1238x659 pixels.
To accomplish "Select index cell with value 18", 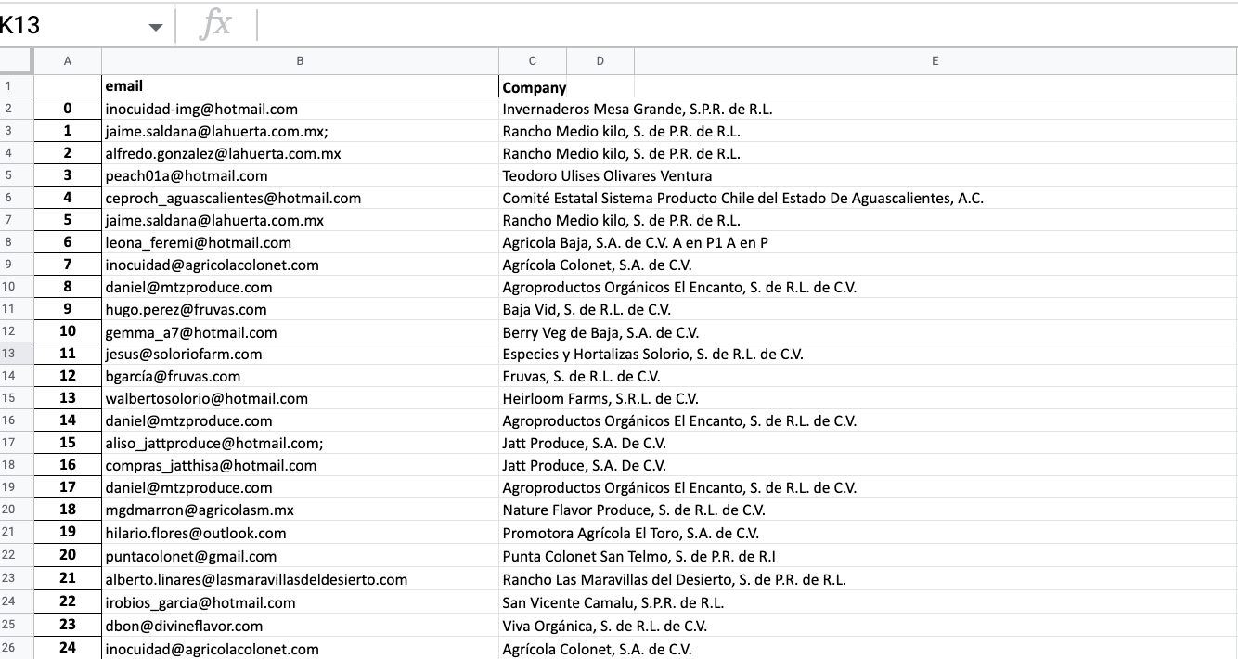I will [x=68, y=510].
